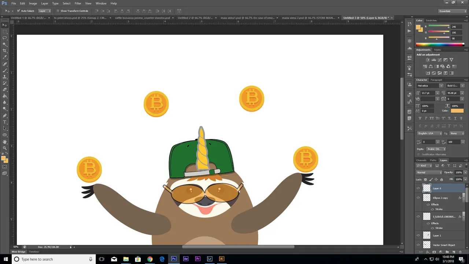
Task: Open the Normal blend mode dropdown
Action: pyautogui.click(x=429, y=172)
